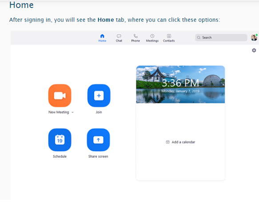Click the Share screen arrow icon
Image resolution: width=259 pixels, height=203 pixels.
click(98, 140)
